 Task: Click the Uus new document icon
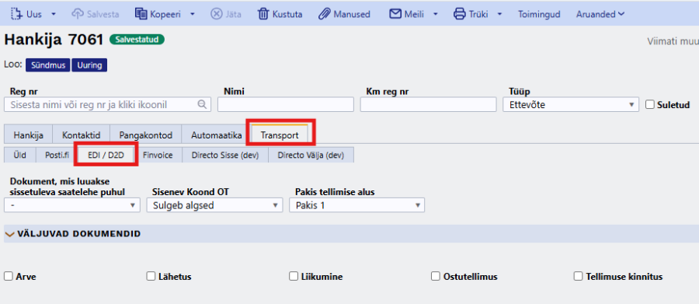click(16, 14)
